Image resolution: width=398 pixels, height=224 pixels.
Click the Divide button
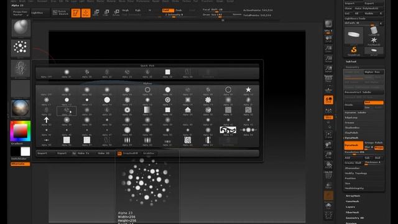pos(354,105)
